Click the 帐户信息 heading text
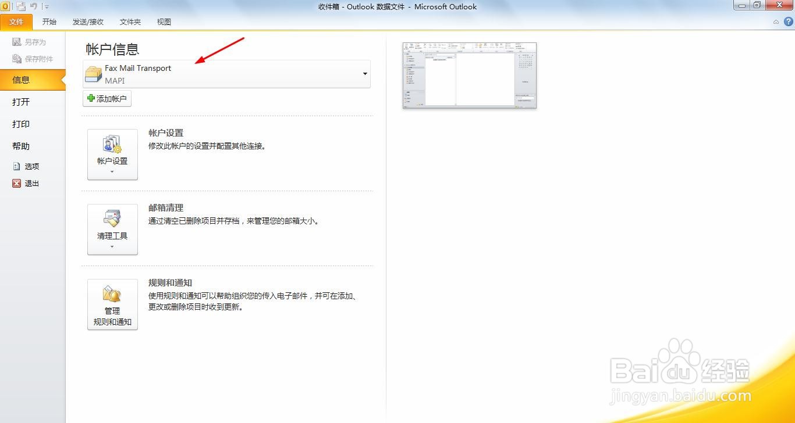Screen dimensions: 795x423 click(x=112, y=49)
